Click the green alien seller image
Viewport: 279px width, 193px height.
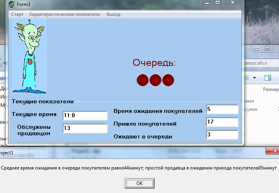click(29, 56)
